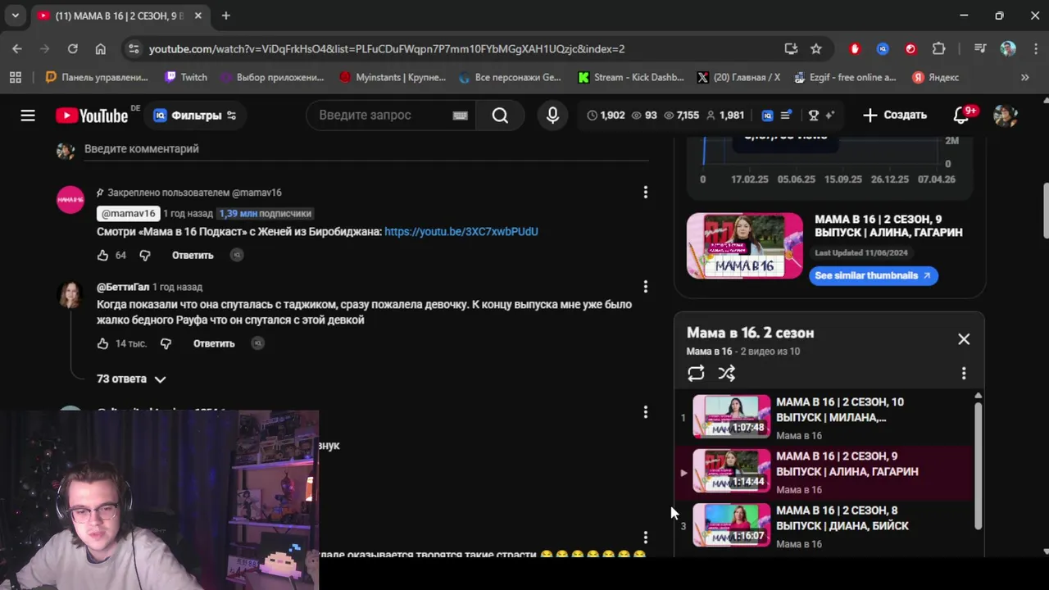
Task: Like the pinned @mamav16 comment
Action: 102,256
